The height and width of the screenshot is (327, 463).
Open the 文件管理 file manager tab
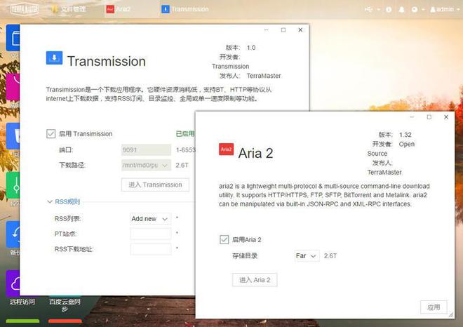69,9
